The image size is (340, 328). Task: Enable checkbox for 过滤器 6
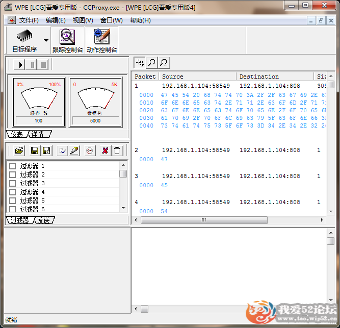coord(13,209)
